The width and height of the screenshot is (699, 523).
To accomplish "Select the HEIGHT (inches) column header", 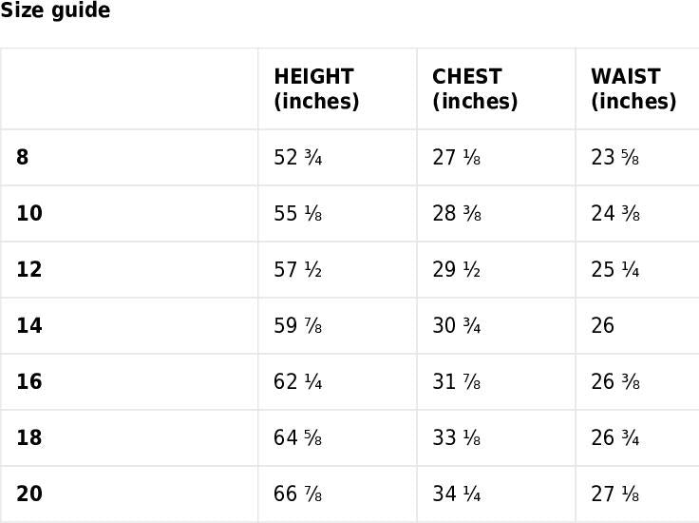I will pyautogui.click(x=315, y=89).
